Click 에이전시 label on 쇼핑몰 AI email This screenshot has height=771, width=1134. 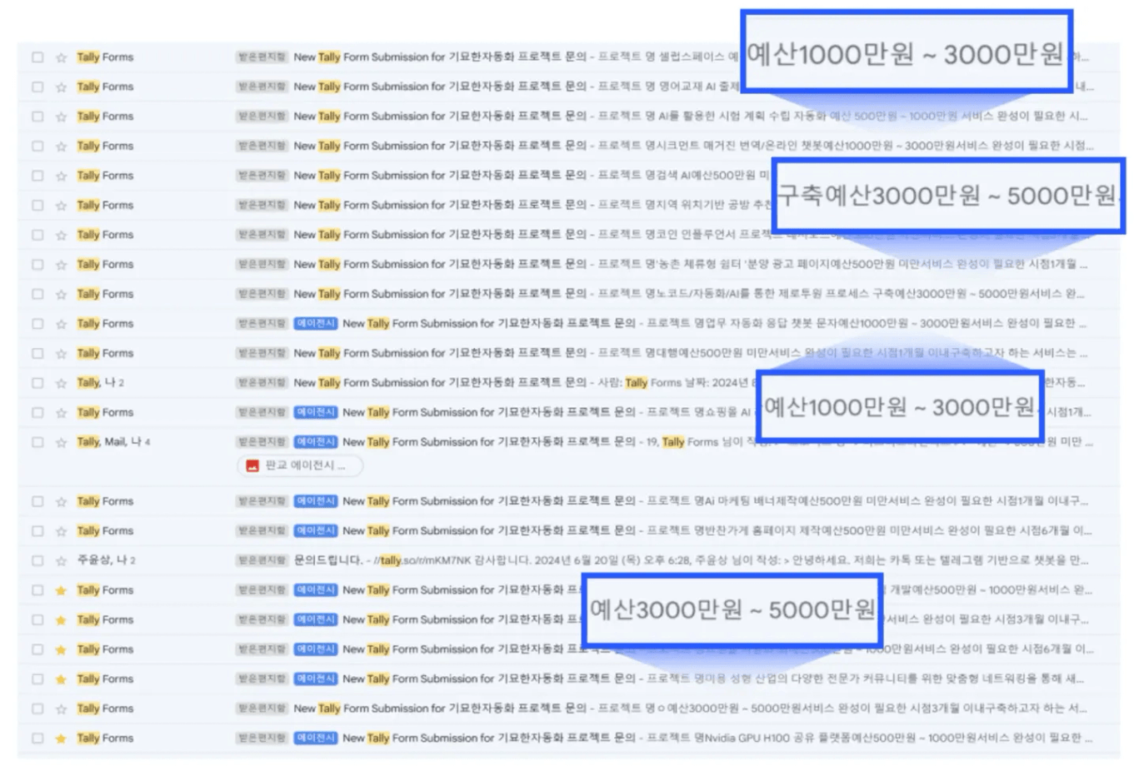(315, 412)
